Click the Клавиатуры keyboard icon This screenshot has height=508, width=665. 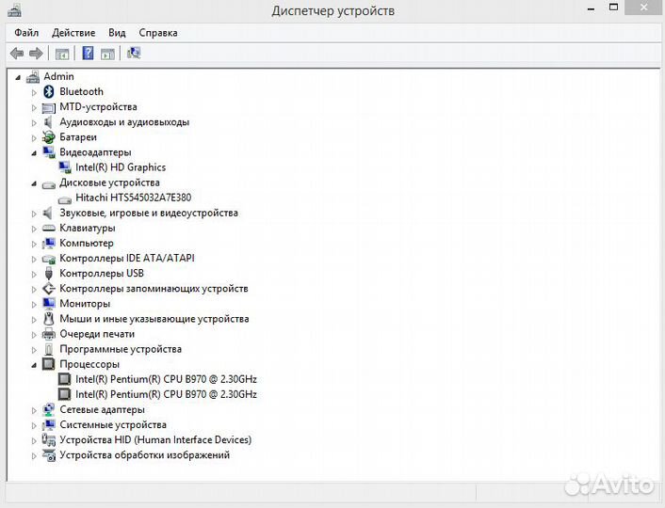[49, 228]
